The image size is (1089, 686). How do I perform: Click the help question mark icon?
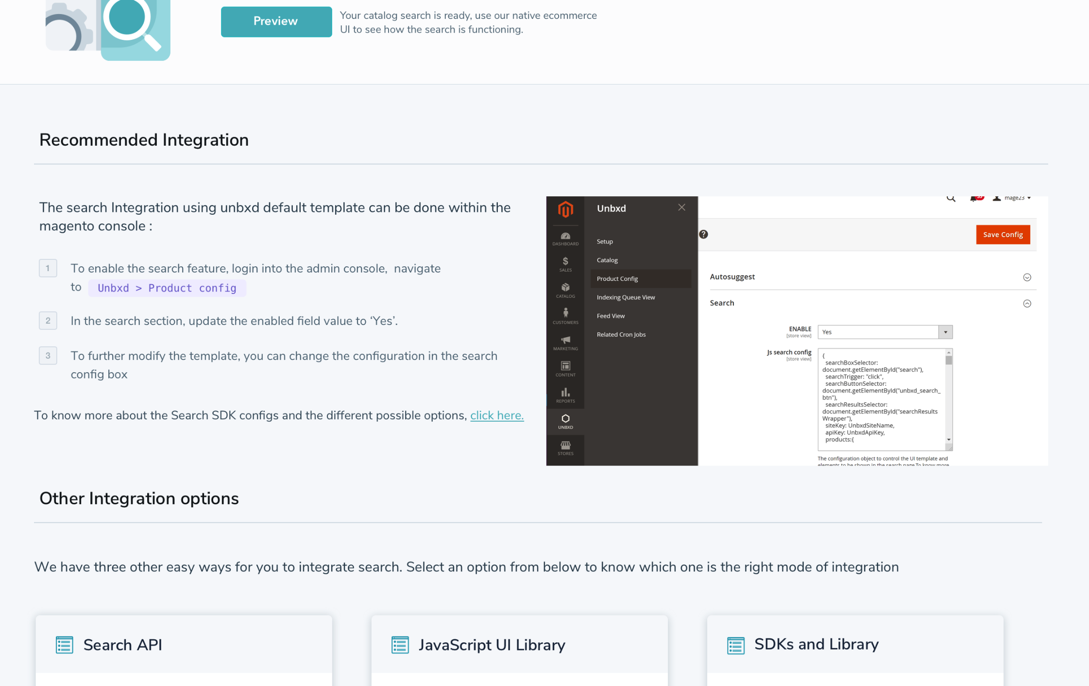coord(703,234)
